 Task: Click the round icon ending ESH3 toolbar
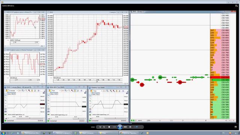pyautogui.click(x=38, y=91)
